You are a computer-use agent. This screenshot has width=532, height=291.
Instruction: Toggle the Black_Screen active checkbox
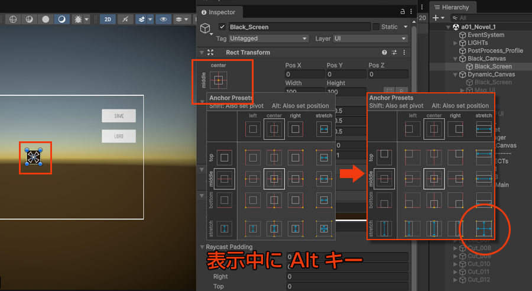(x=222, y=27)
